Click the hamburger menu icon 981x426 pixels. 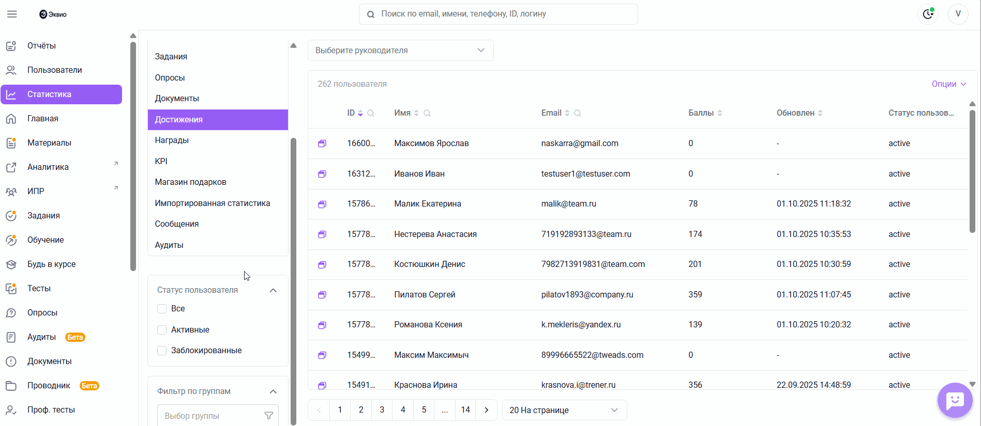pyautogui.click(x=12, y=14)
